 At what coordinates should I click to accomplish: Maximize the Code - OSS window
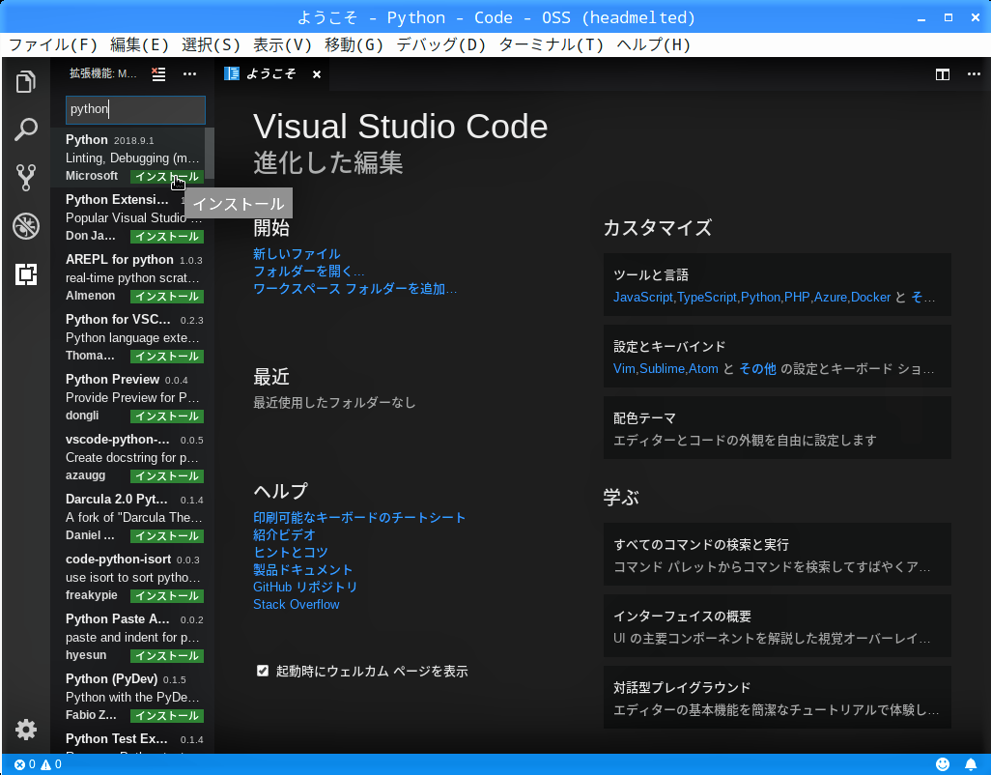click(x=949, y=17)
